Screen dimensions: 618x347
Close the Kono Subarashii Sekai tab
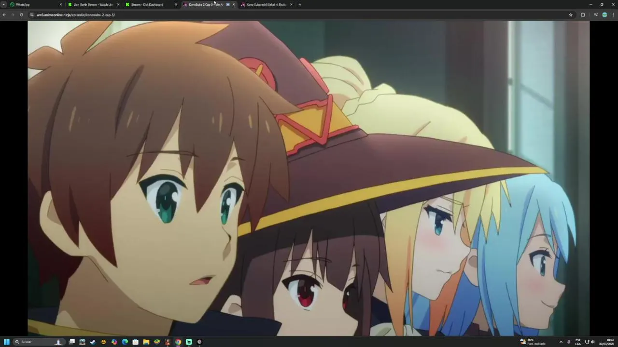291,4
